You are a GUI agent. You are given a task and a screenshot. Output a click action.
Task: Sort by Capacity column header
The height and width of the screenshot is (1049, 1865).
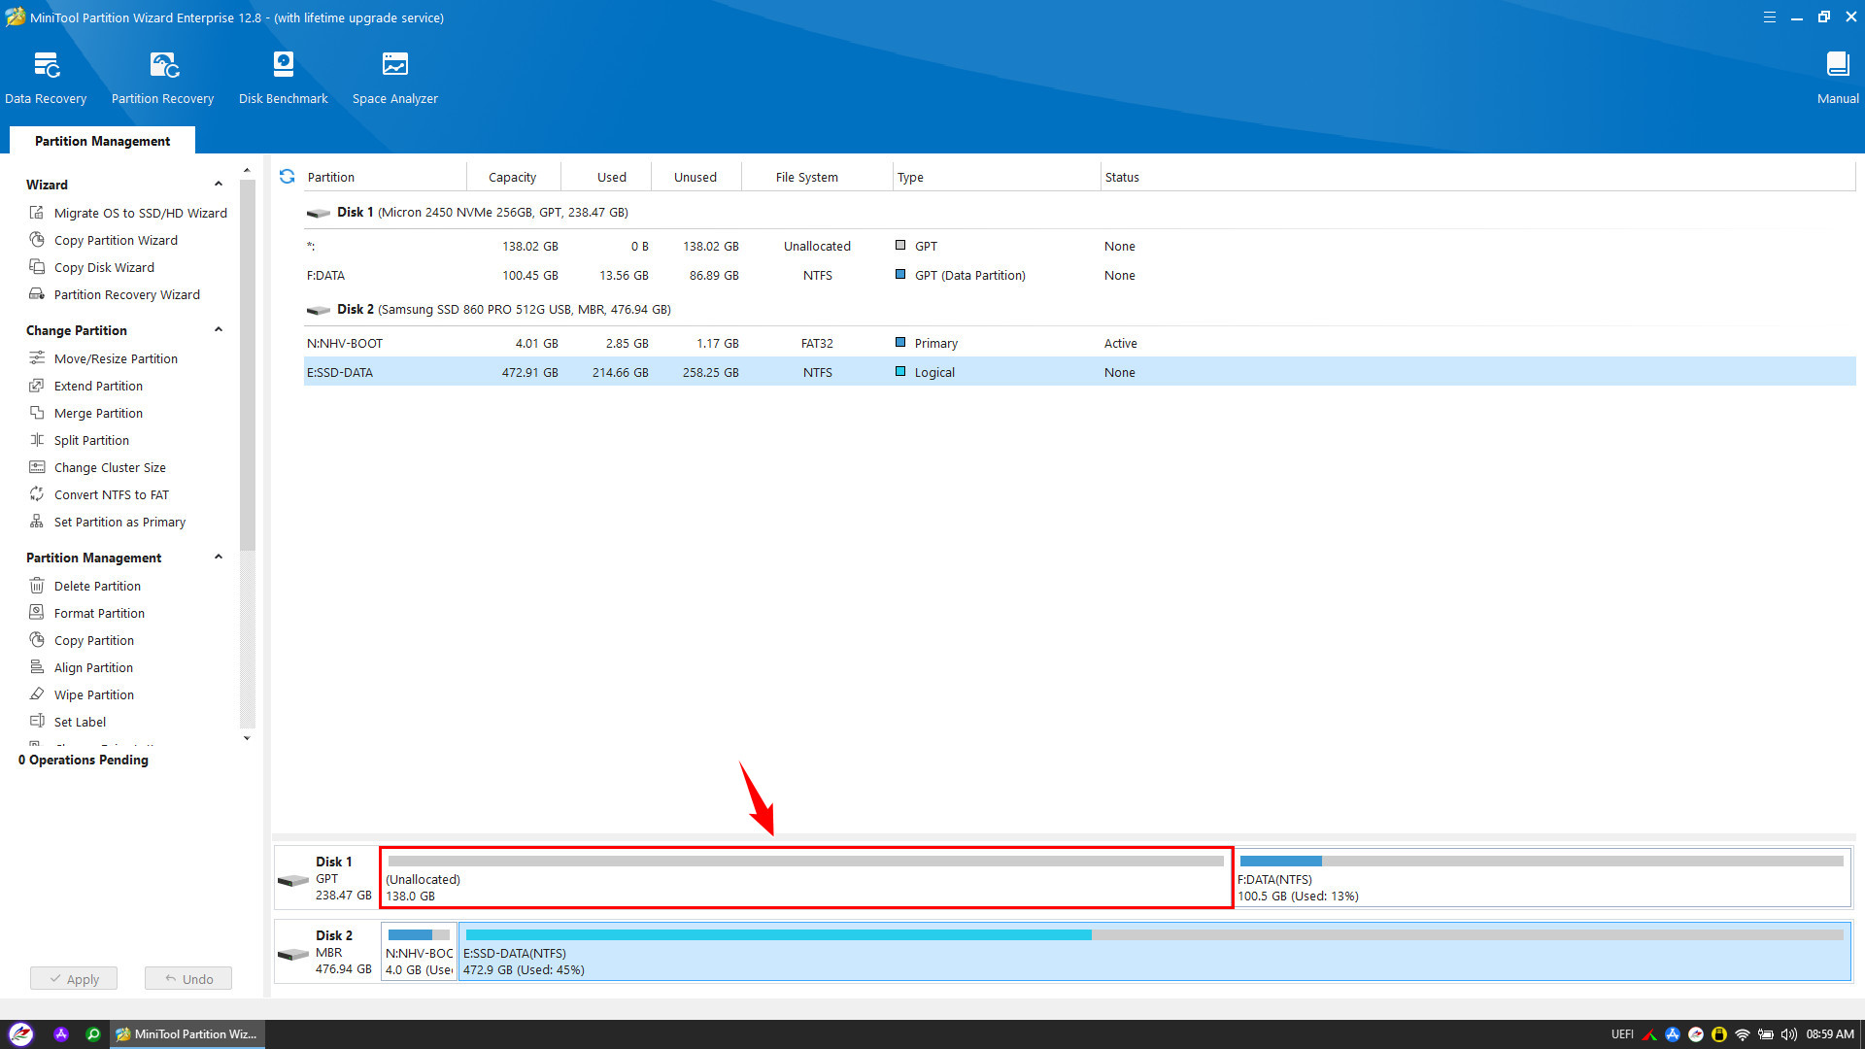(512, 177)
